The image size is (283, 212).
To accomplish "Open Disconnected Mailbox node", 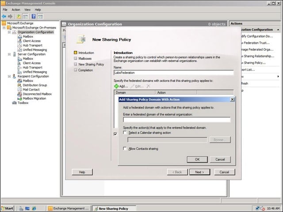I will 37,94.
